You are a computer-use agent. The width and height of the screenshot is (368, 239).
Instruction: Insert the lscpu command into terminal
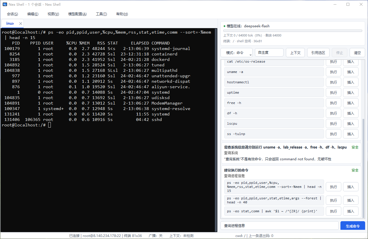pos(350,124)
